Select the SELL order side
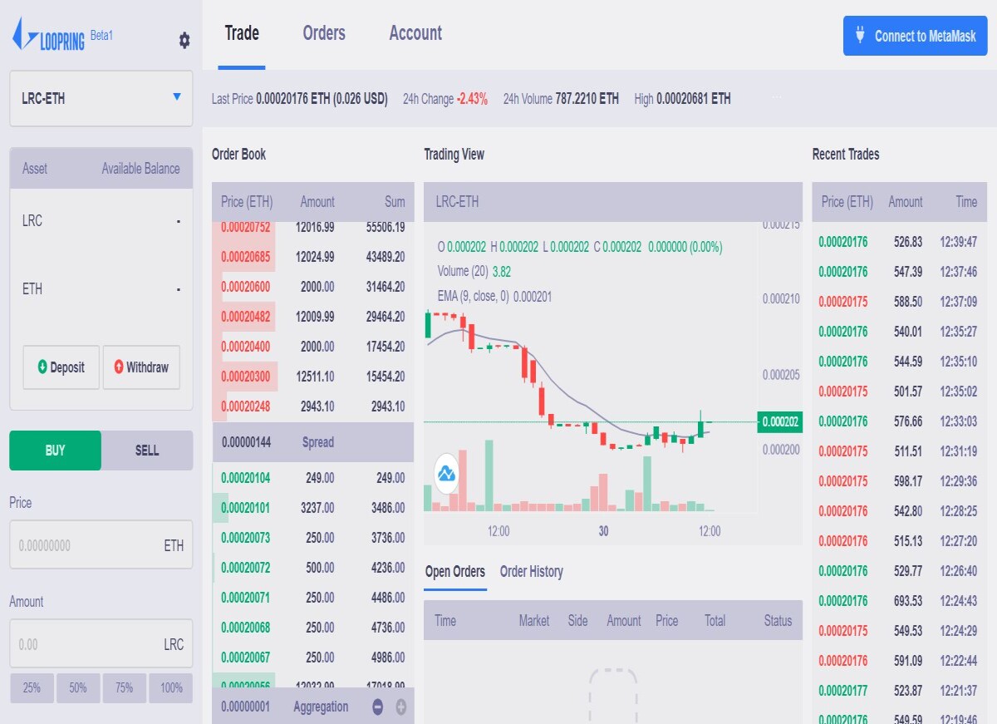 [x=147, y=451]
